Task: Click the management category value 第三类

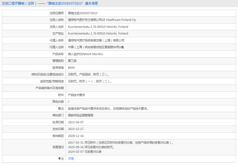Action: click(72, 61)
